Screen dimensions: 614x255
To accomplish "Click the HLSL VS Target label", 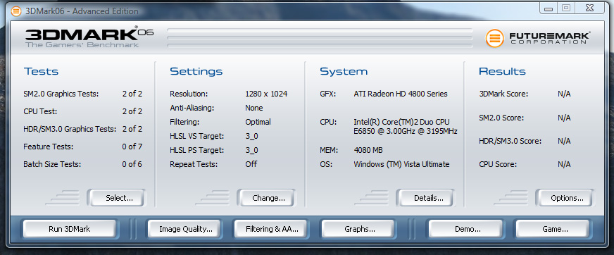I will point(197,136).
